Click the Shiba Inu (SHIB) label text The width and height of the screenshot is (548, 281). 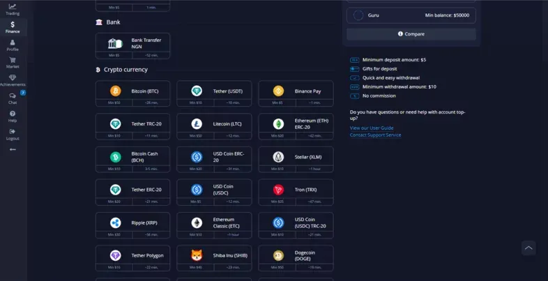click(230, 256)
